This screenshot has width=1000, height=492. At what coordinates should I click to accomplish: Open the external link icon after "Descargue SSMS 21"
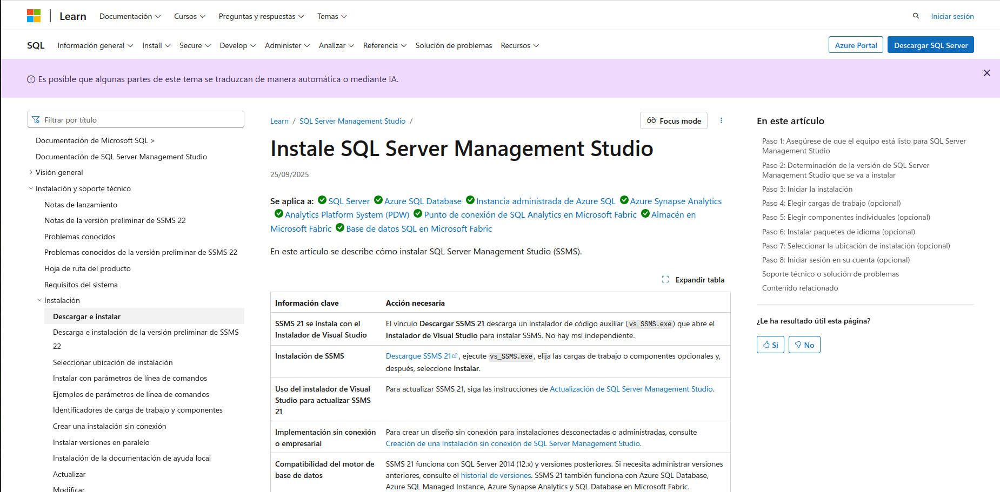coord(455,355)
